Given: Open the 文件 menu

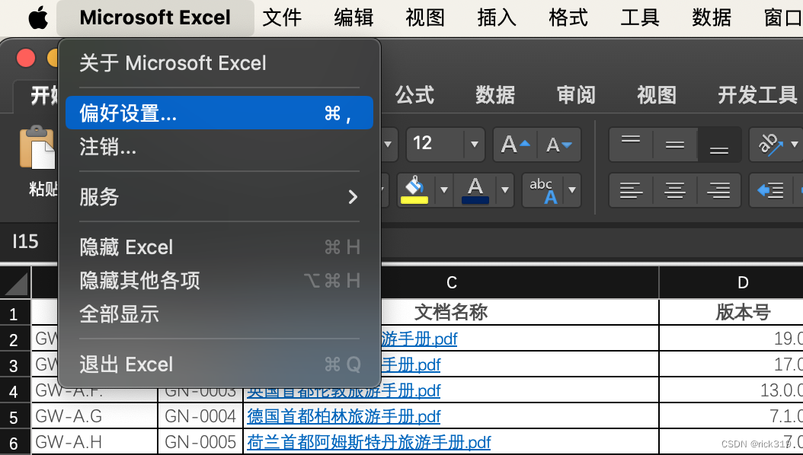Looking at the screenshot, I should tap(282, 18).
